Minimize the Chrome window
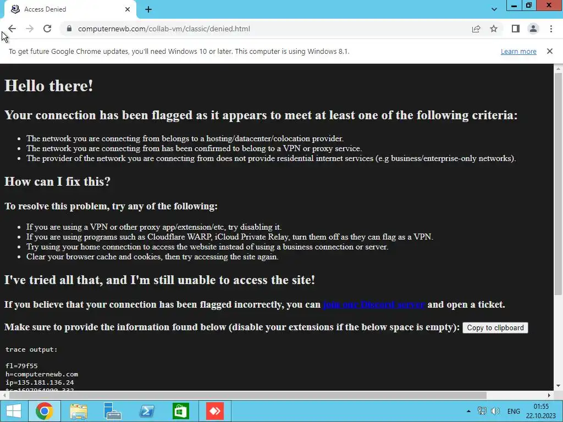Screen dimensions: 563x422 click(x=514, y=5)
